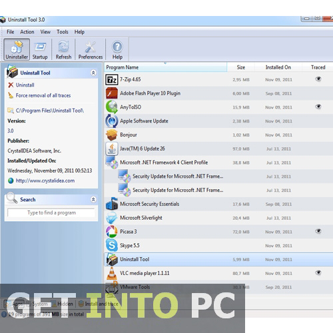333x333 pixels.
Task: Click the Java 6 Update 26 icon
Action: pos(112,149)
